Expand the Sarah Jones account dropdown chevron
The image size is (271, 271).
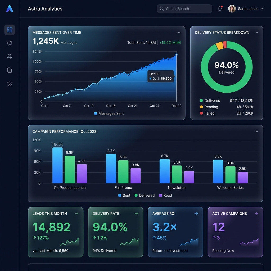coord(262,9)
